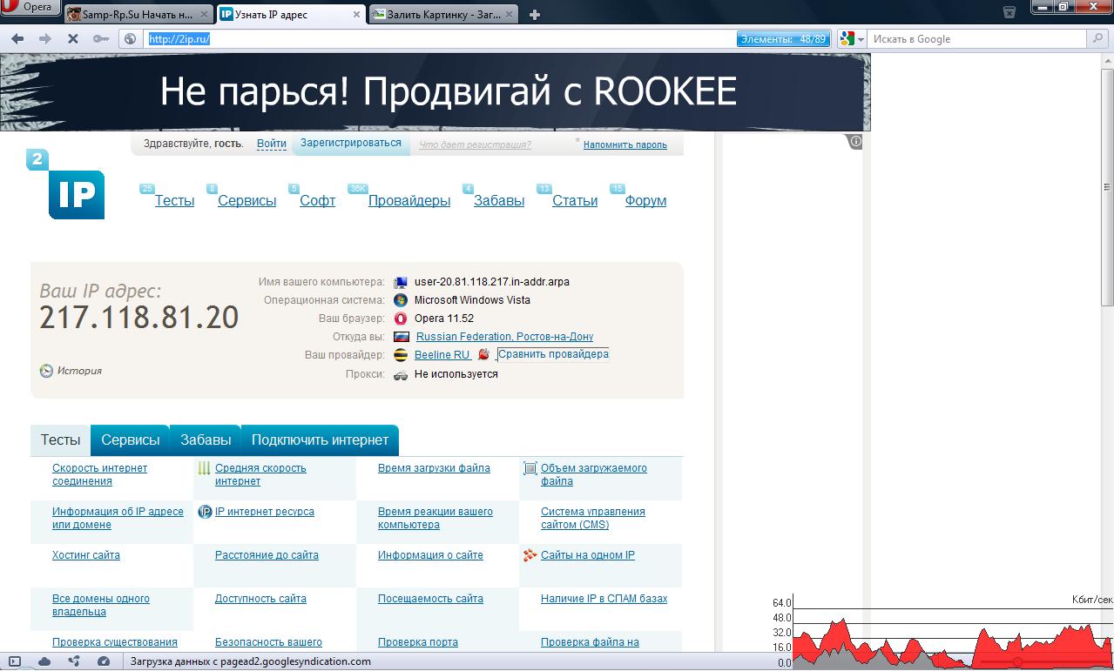Open the password wand key icon
The image size is (1114, 671).
click(x=101, y=39)
